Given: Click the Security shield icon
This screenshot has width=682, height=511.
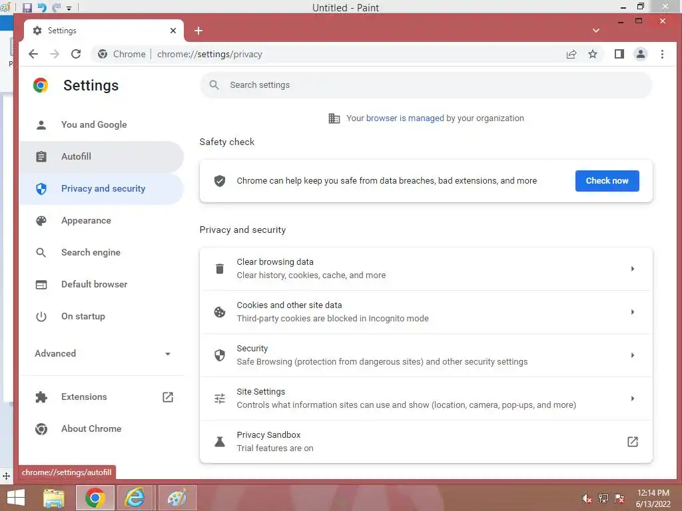Looking at the screenshot, I should (220, 355).
